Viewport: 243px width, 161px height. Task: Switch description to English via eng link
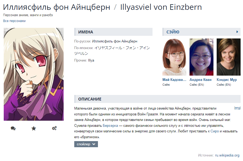(237, 108)
